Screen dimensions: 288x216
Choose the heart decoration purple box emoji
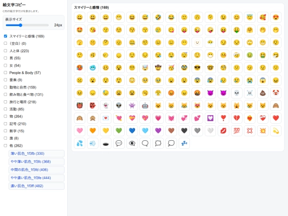point(210,118)
